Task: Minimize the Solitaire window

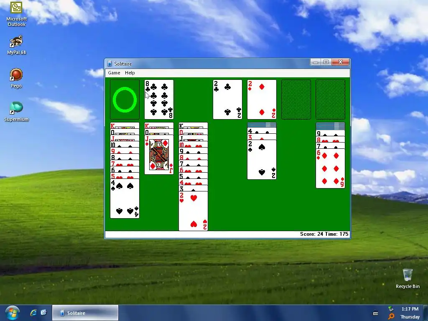Action: [316, 62]
